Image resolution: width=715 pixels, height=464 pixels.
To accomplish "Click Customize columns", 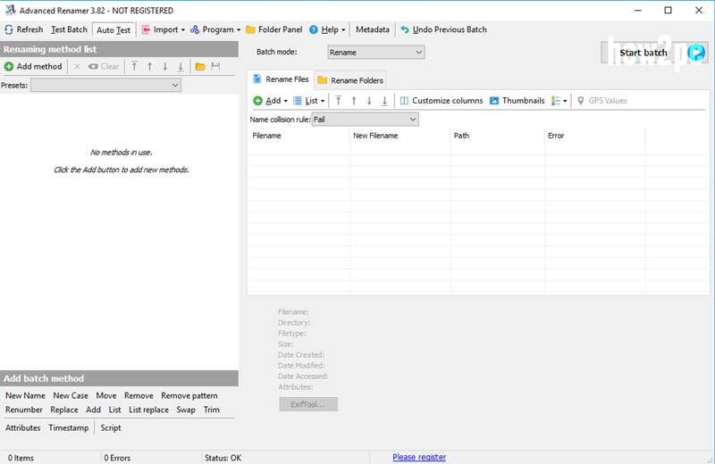I will 442,101.
